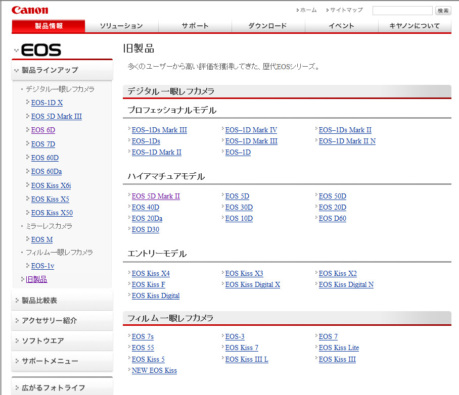This screenshot has height=395, width=459.
Task: Click the Canon logo
Action: pos(30,10)
